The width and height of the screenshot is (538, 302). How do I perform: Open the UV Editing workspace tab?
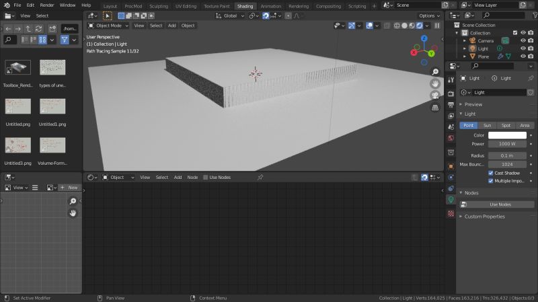186,6
